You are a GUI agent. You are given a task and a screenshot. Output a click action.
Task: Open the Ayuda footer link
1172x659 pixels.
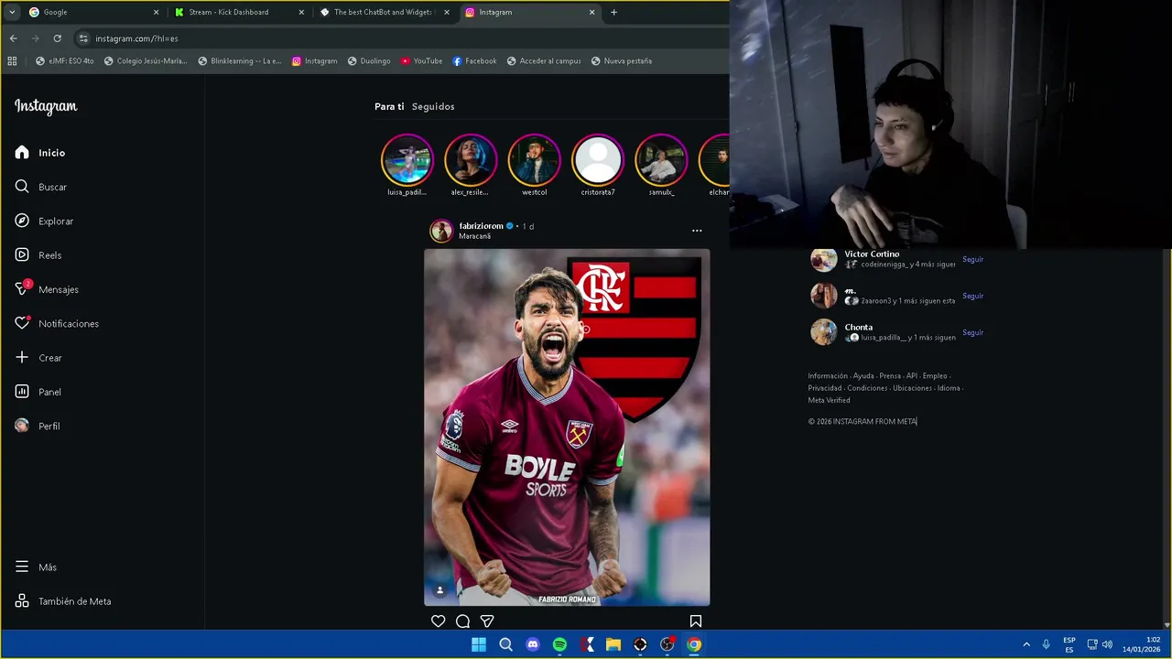[x=863, y=376]
